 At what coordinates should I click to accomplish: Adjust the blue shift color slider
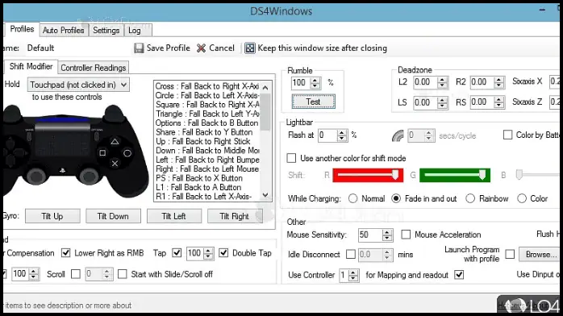537,175
